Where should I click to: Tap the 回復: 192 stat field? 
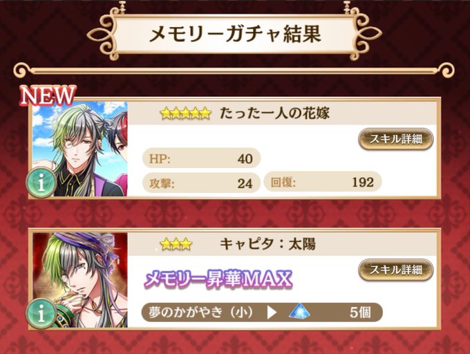click(x=323, y=182)
